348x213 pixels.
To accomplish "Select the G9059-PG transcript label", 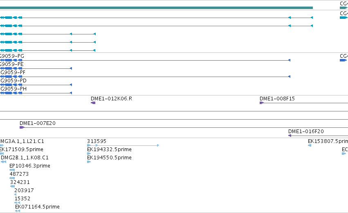I will click(x=12, y=56).
